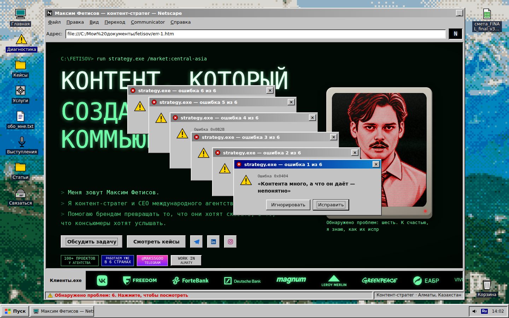Screen dimensions: 509x318
Task: Close the ошибка 1 из 6 dialog
Action: click(376, 164)
